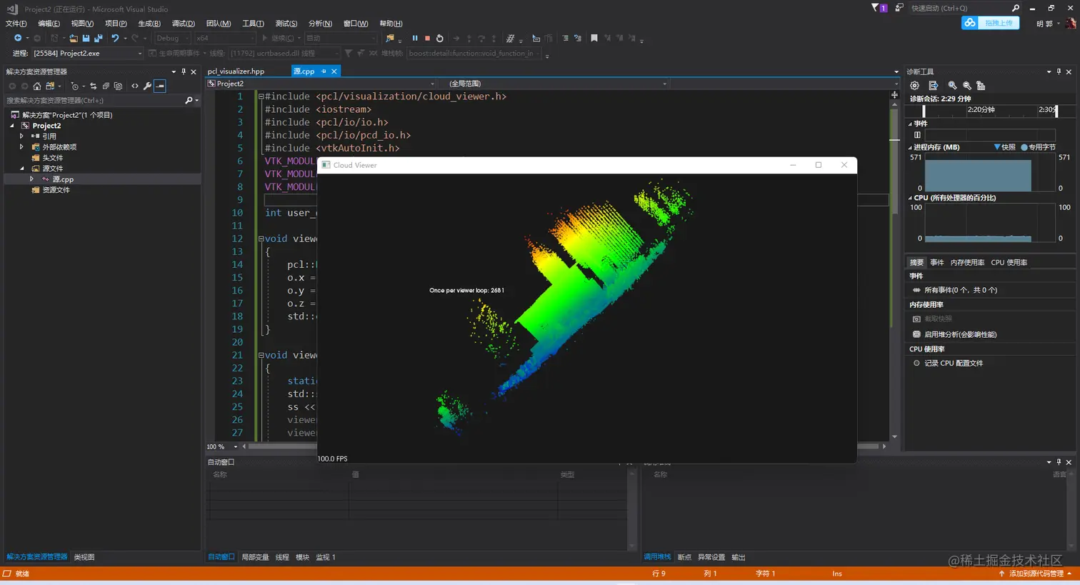Open the 全局范围 scope dropdown

click(554, 84)
